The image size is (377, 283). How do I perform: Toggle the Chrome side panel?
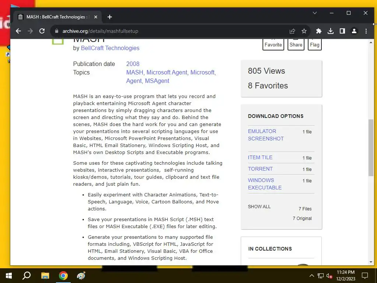(342, 31)
